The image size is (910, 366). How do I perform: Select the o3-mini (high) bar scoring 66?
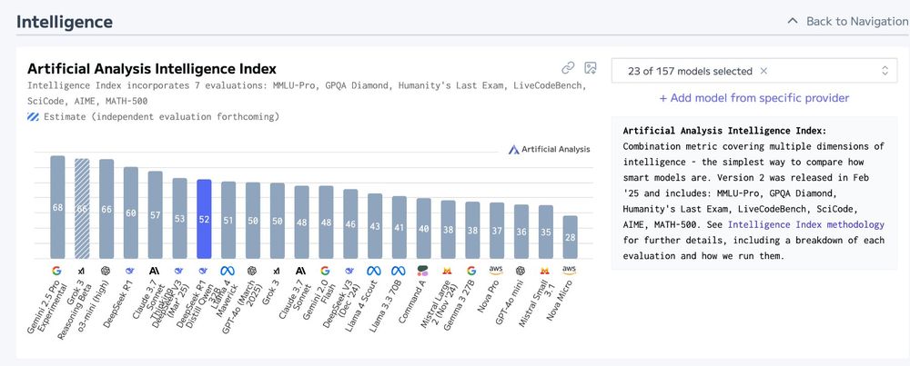click(x=106, y=209)
